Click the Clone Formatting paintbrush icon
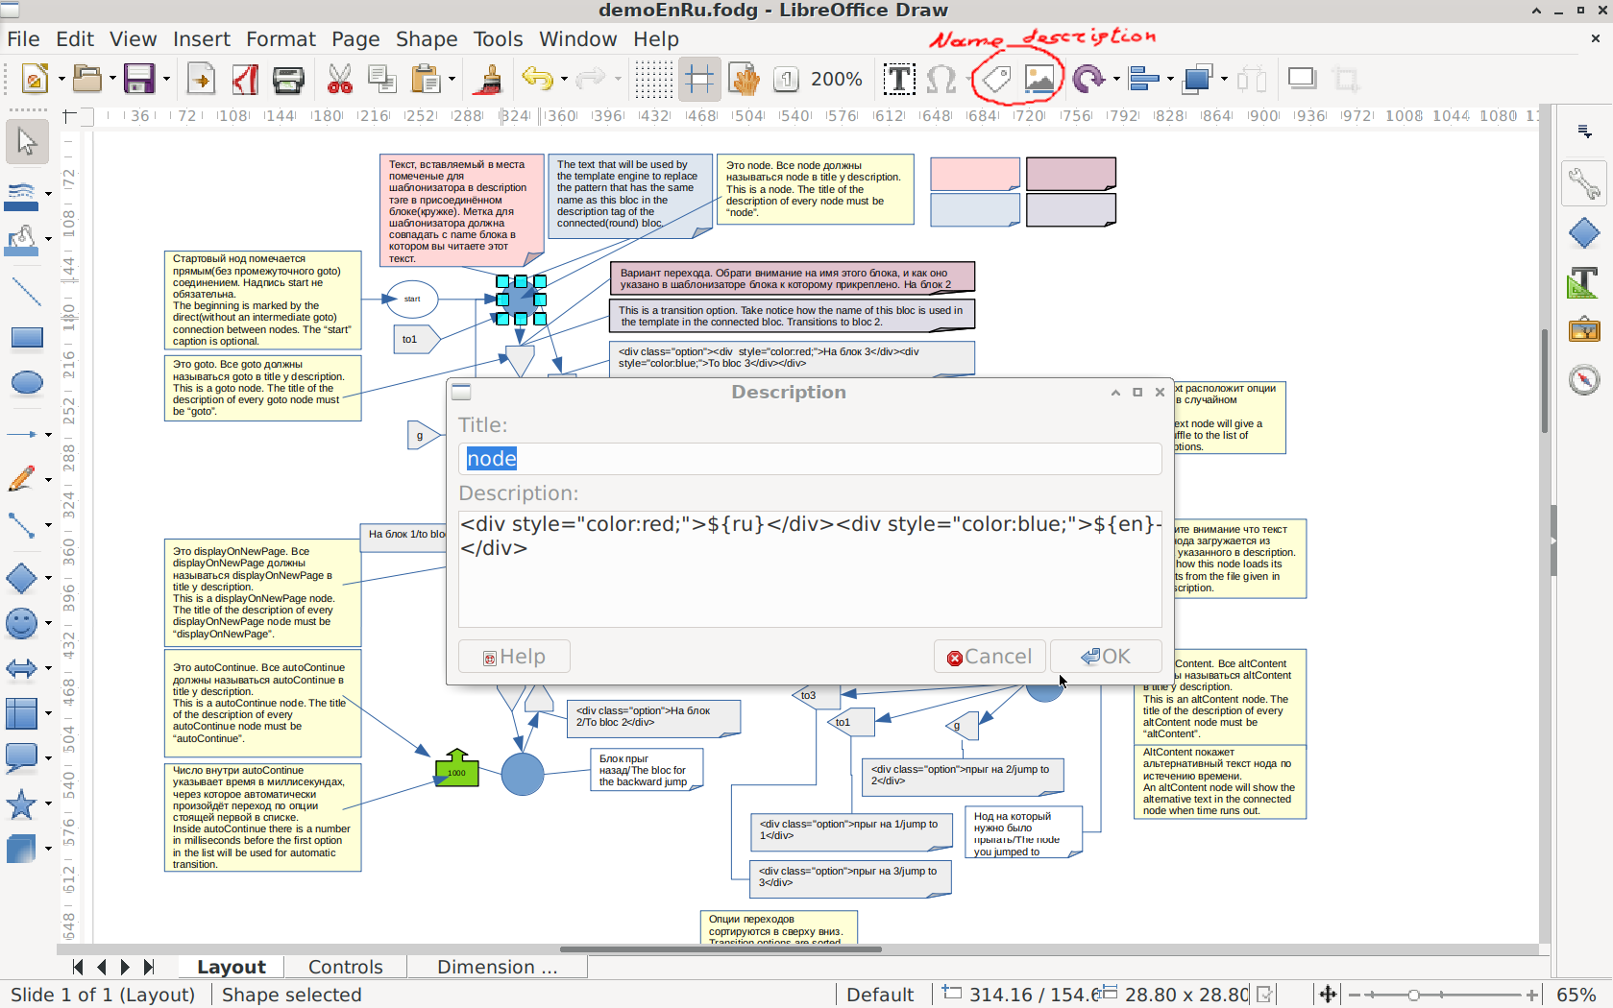Viewport: 1613px width, 1008px height. point(489,79)
